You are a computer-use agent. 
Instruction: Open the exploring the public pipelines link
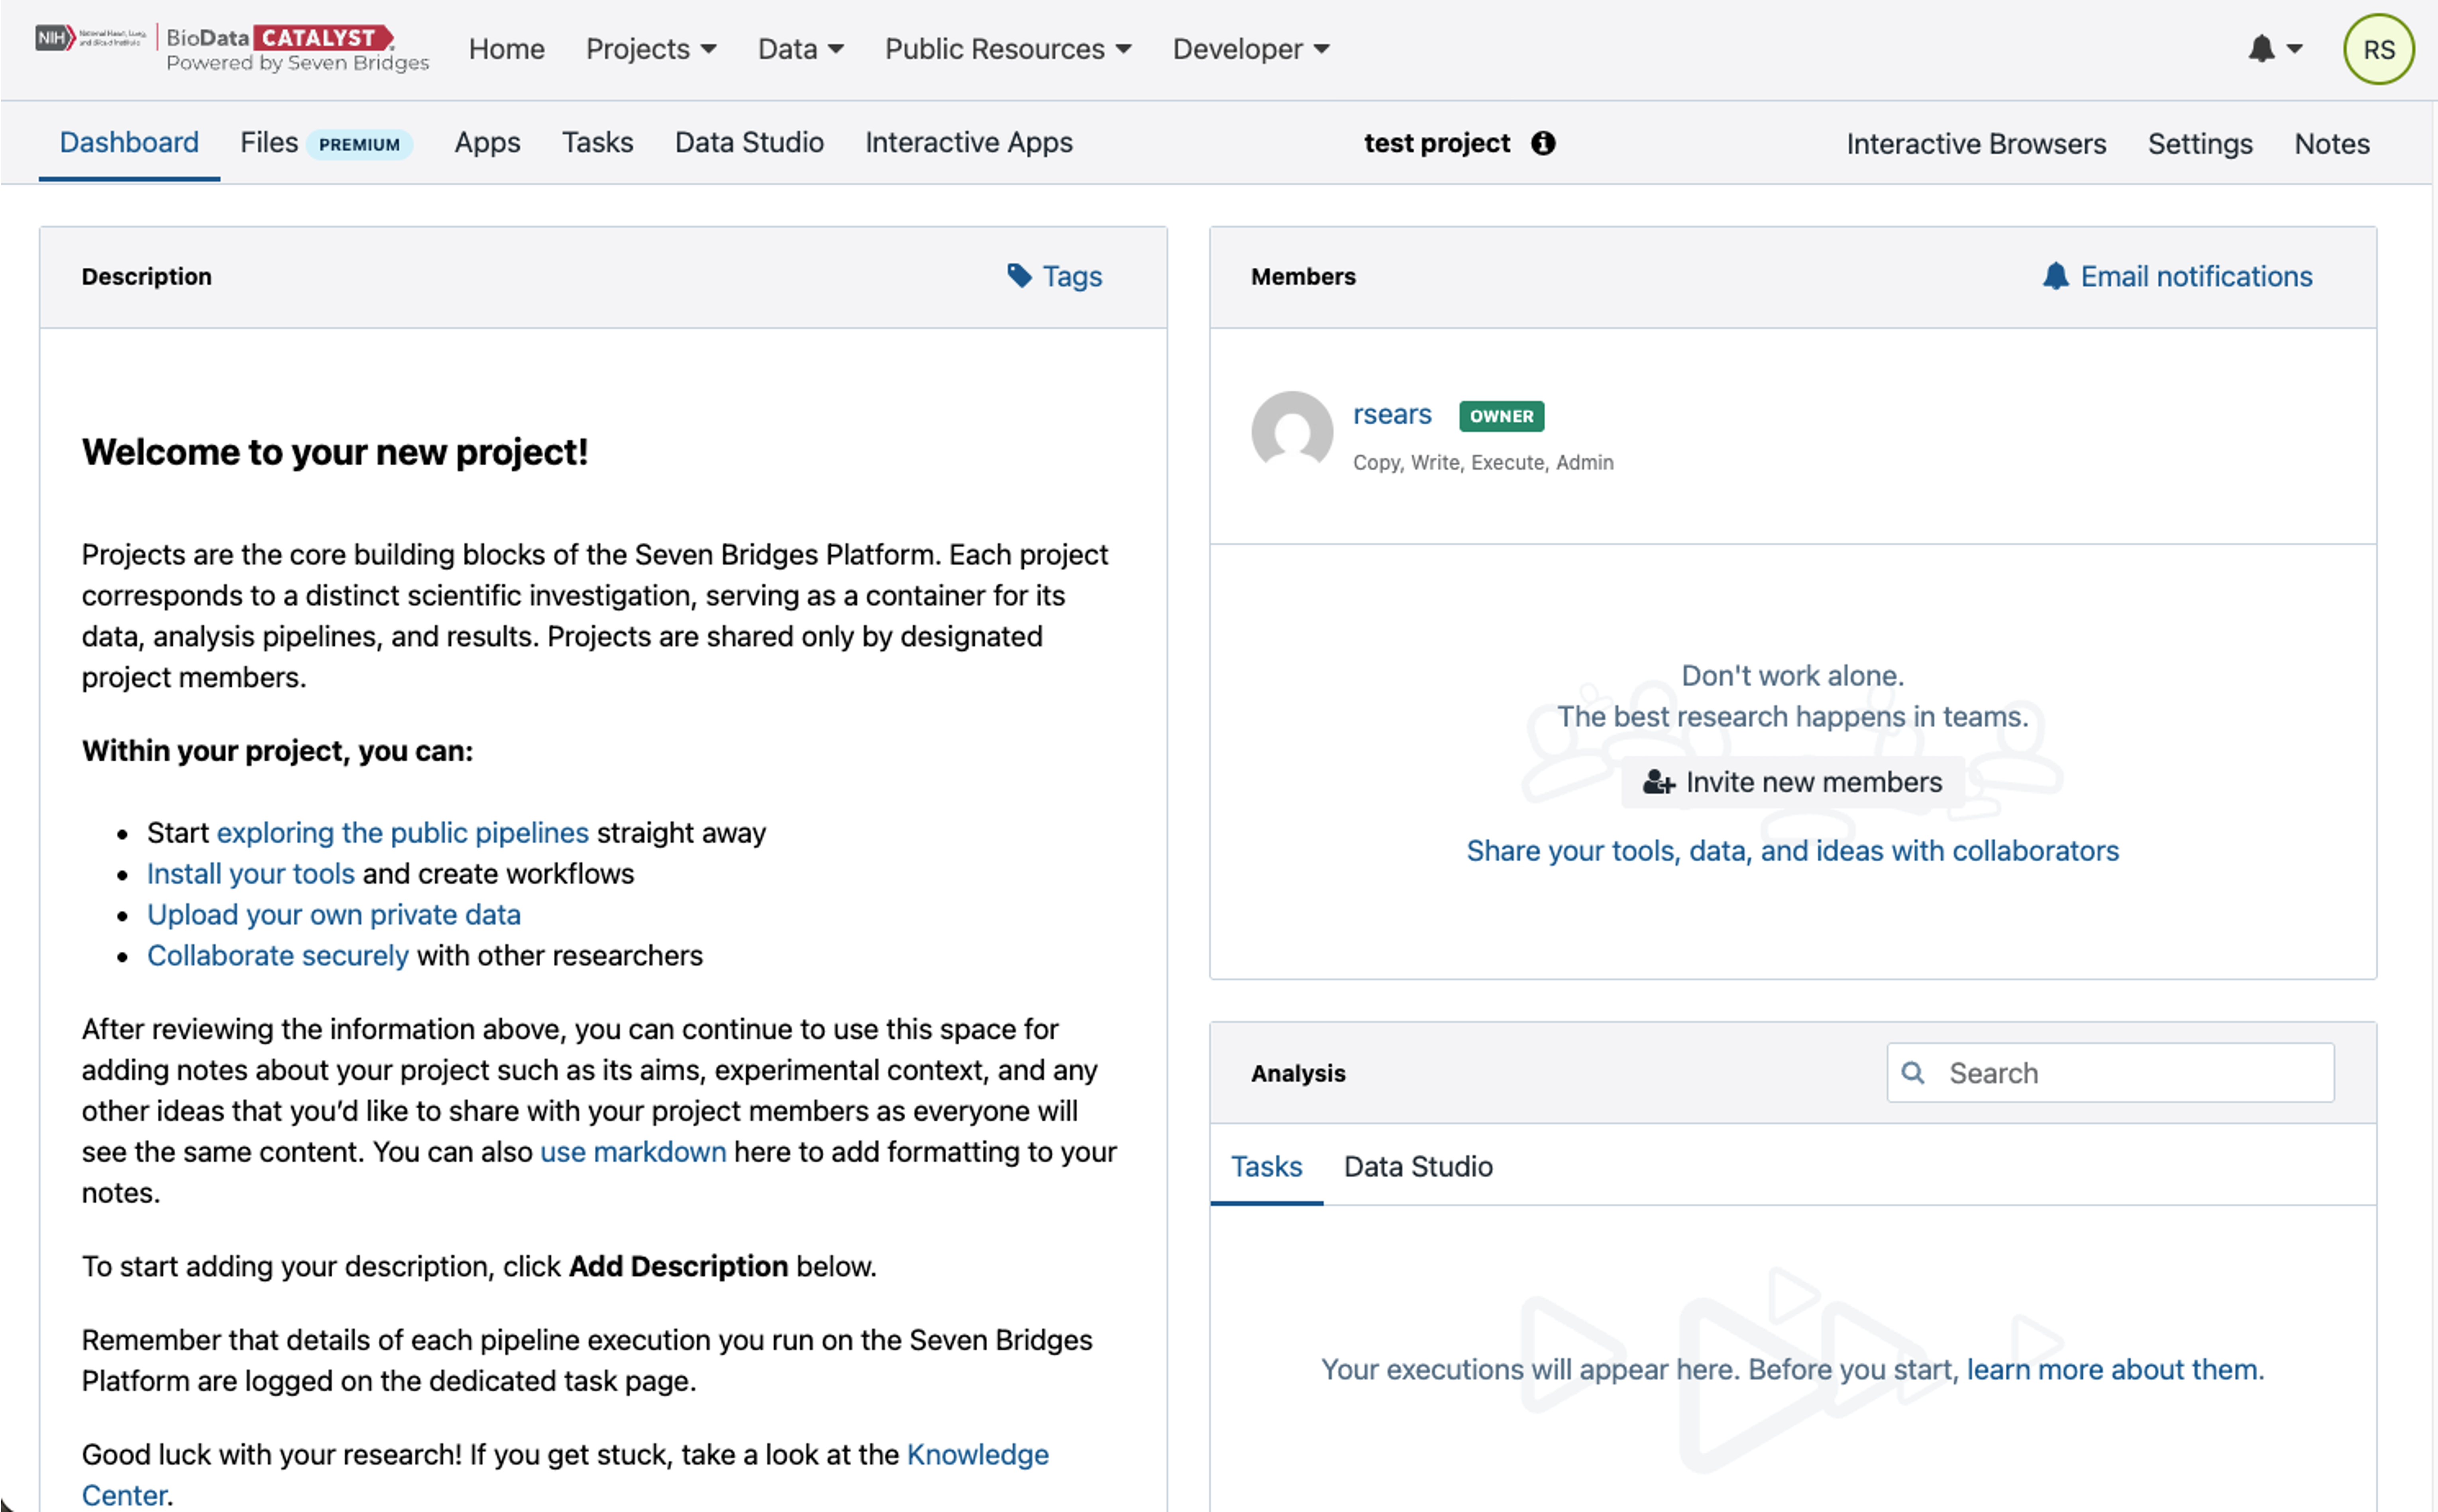(x=402, y=832)
